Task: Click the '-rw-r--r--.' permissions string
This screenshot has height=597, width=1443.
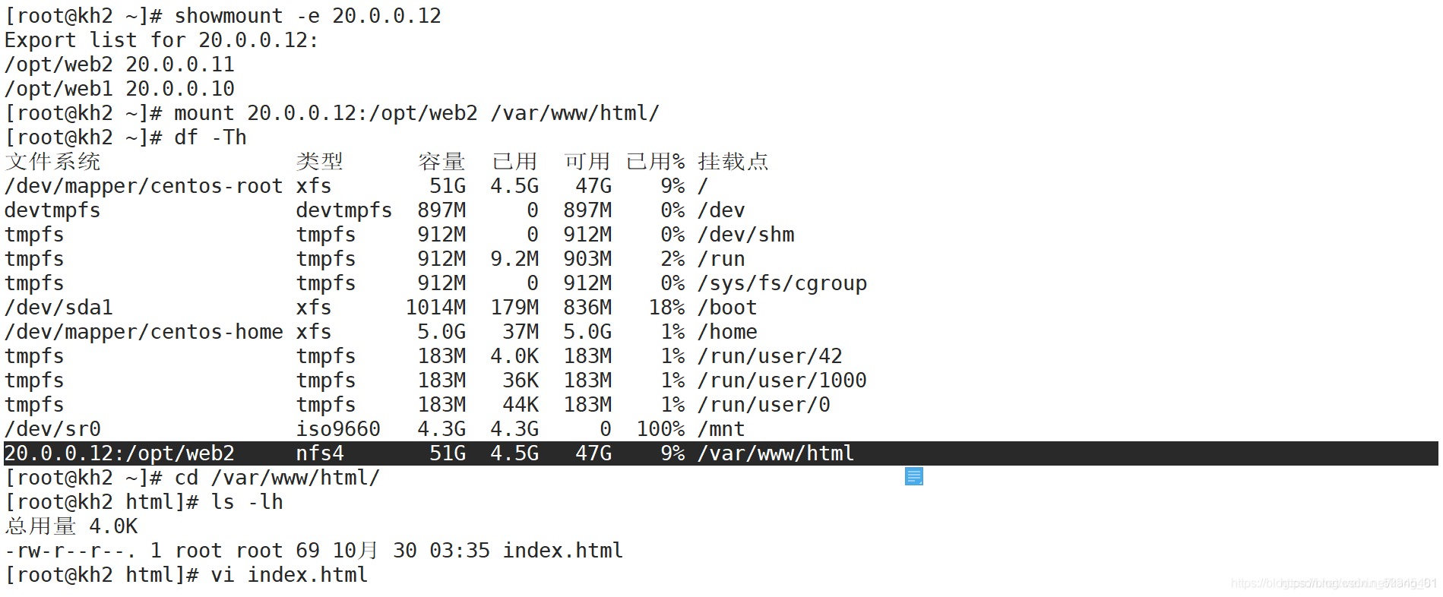Action: point(70,551)
